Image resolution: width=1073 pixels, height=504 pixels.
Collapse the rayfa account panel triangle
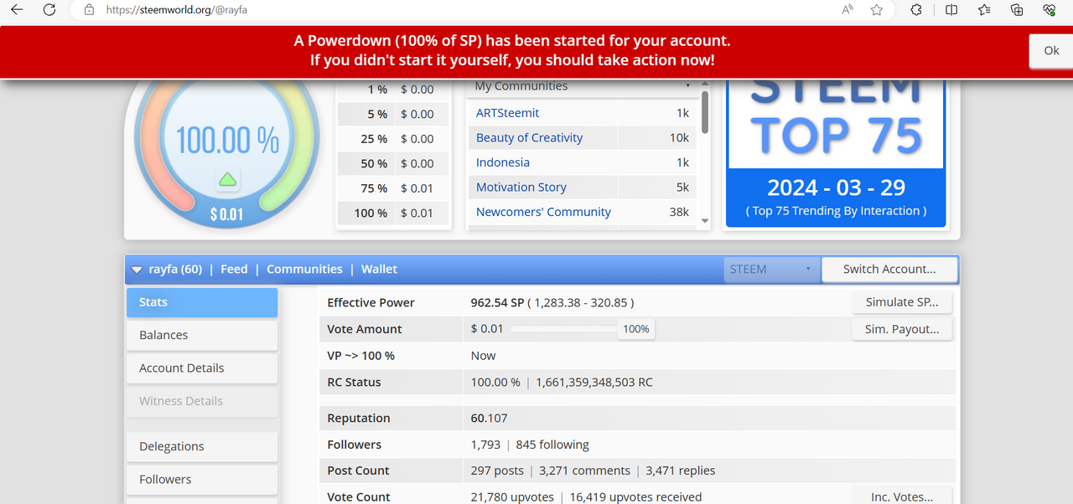click(137, 270)
